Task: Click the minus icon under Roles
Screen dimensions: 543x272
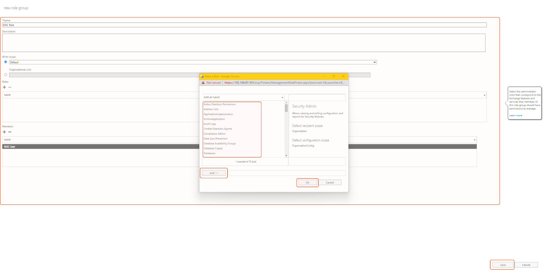Action: point(10,87)
